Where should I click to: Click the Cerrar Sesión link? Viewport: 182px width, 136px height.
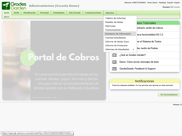[152, 3]
